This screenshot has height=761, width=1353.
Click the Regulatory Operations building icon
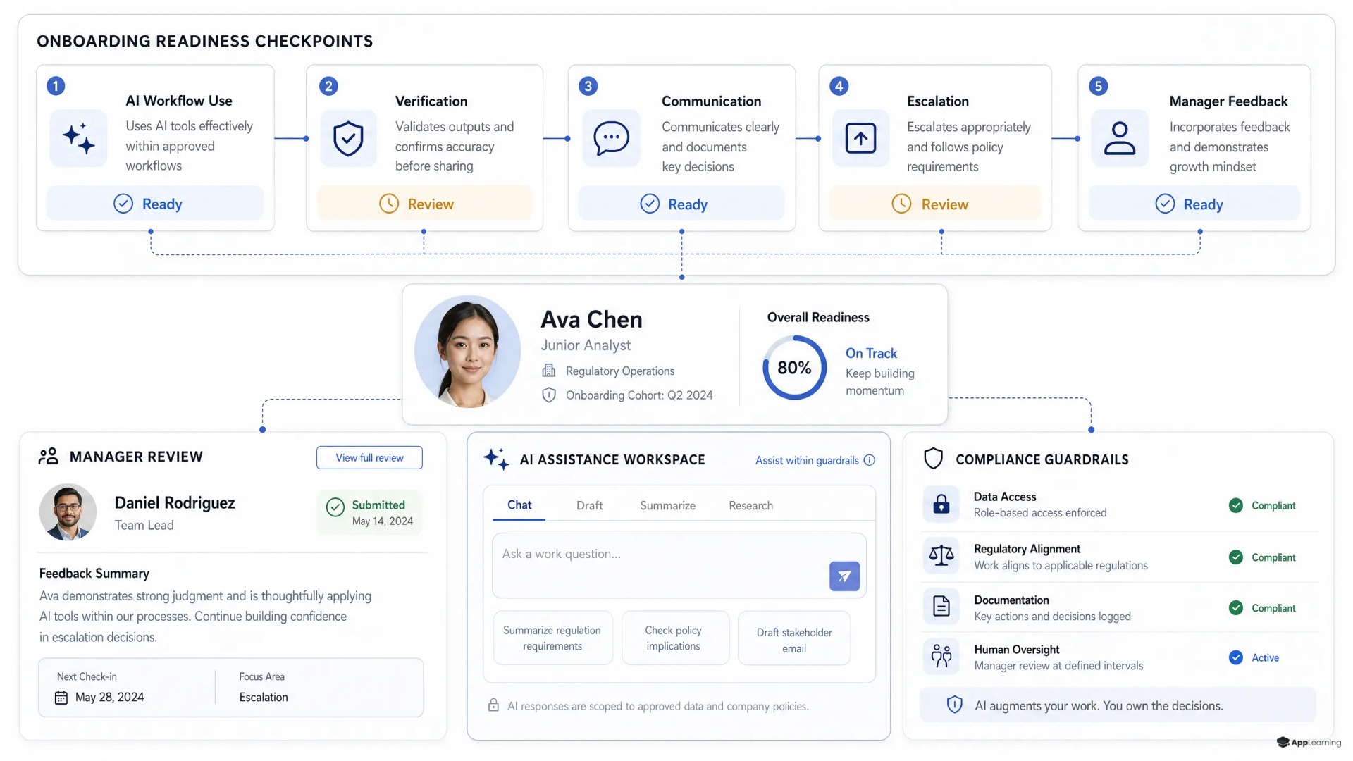[x=548, y=371]
